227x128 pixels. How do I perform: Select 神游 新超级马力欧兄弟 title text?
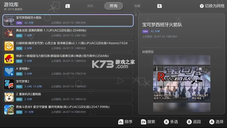(62, 56)
